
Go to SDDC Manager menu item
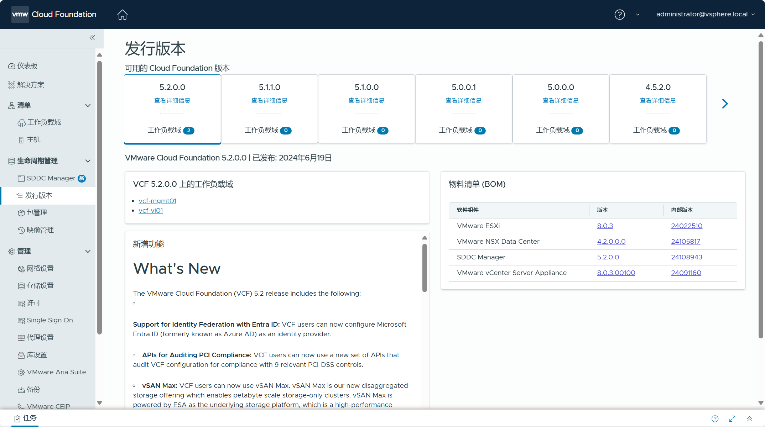coord(51,178)
